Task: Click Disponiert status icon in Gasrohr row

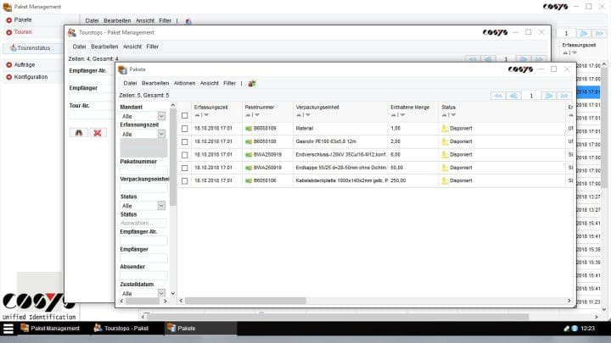Action: coord(445,141)
